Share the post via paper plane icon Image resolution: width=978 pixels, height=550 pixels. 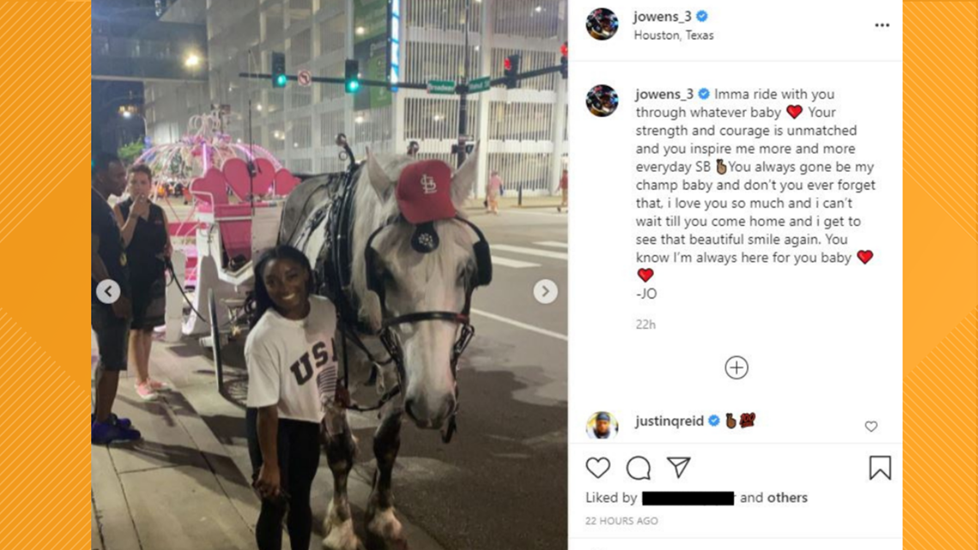678,467
